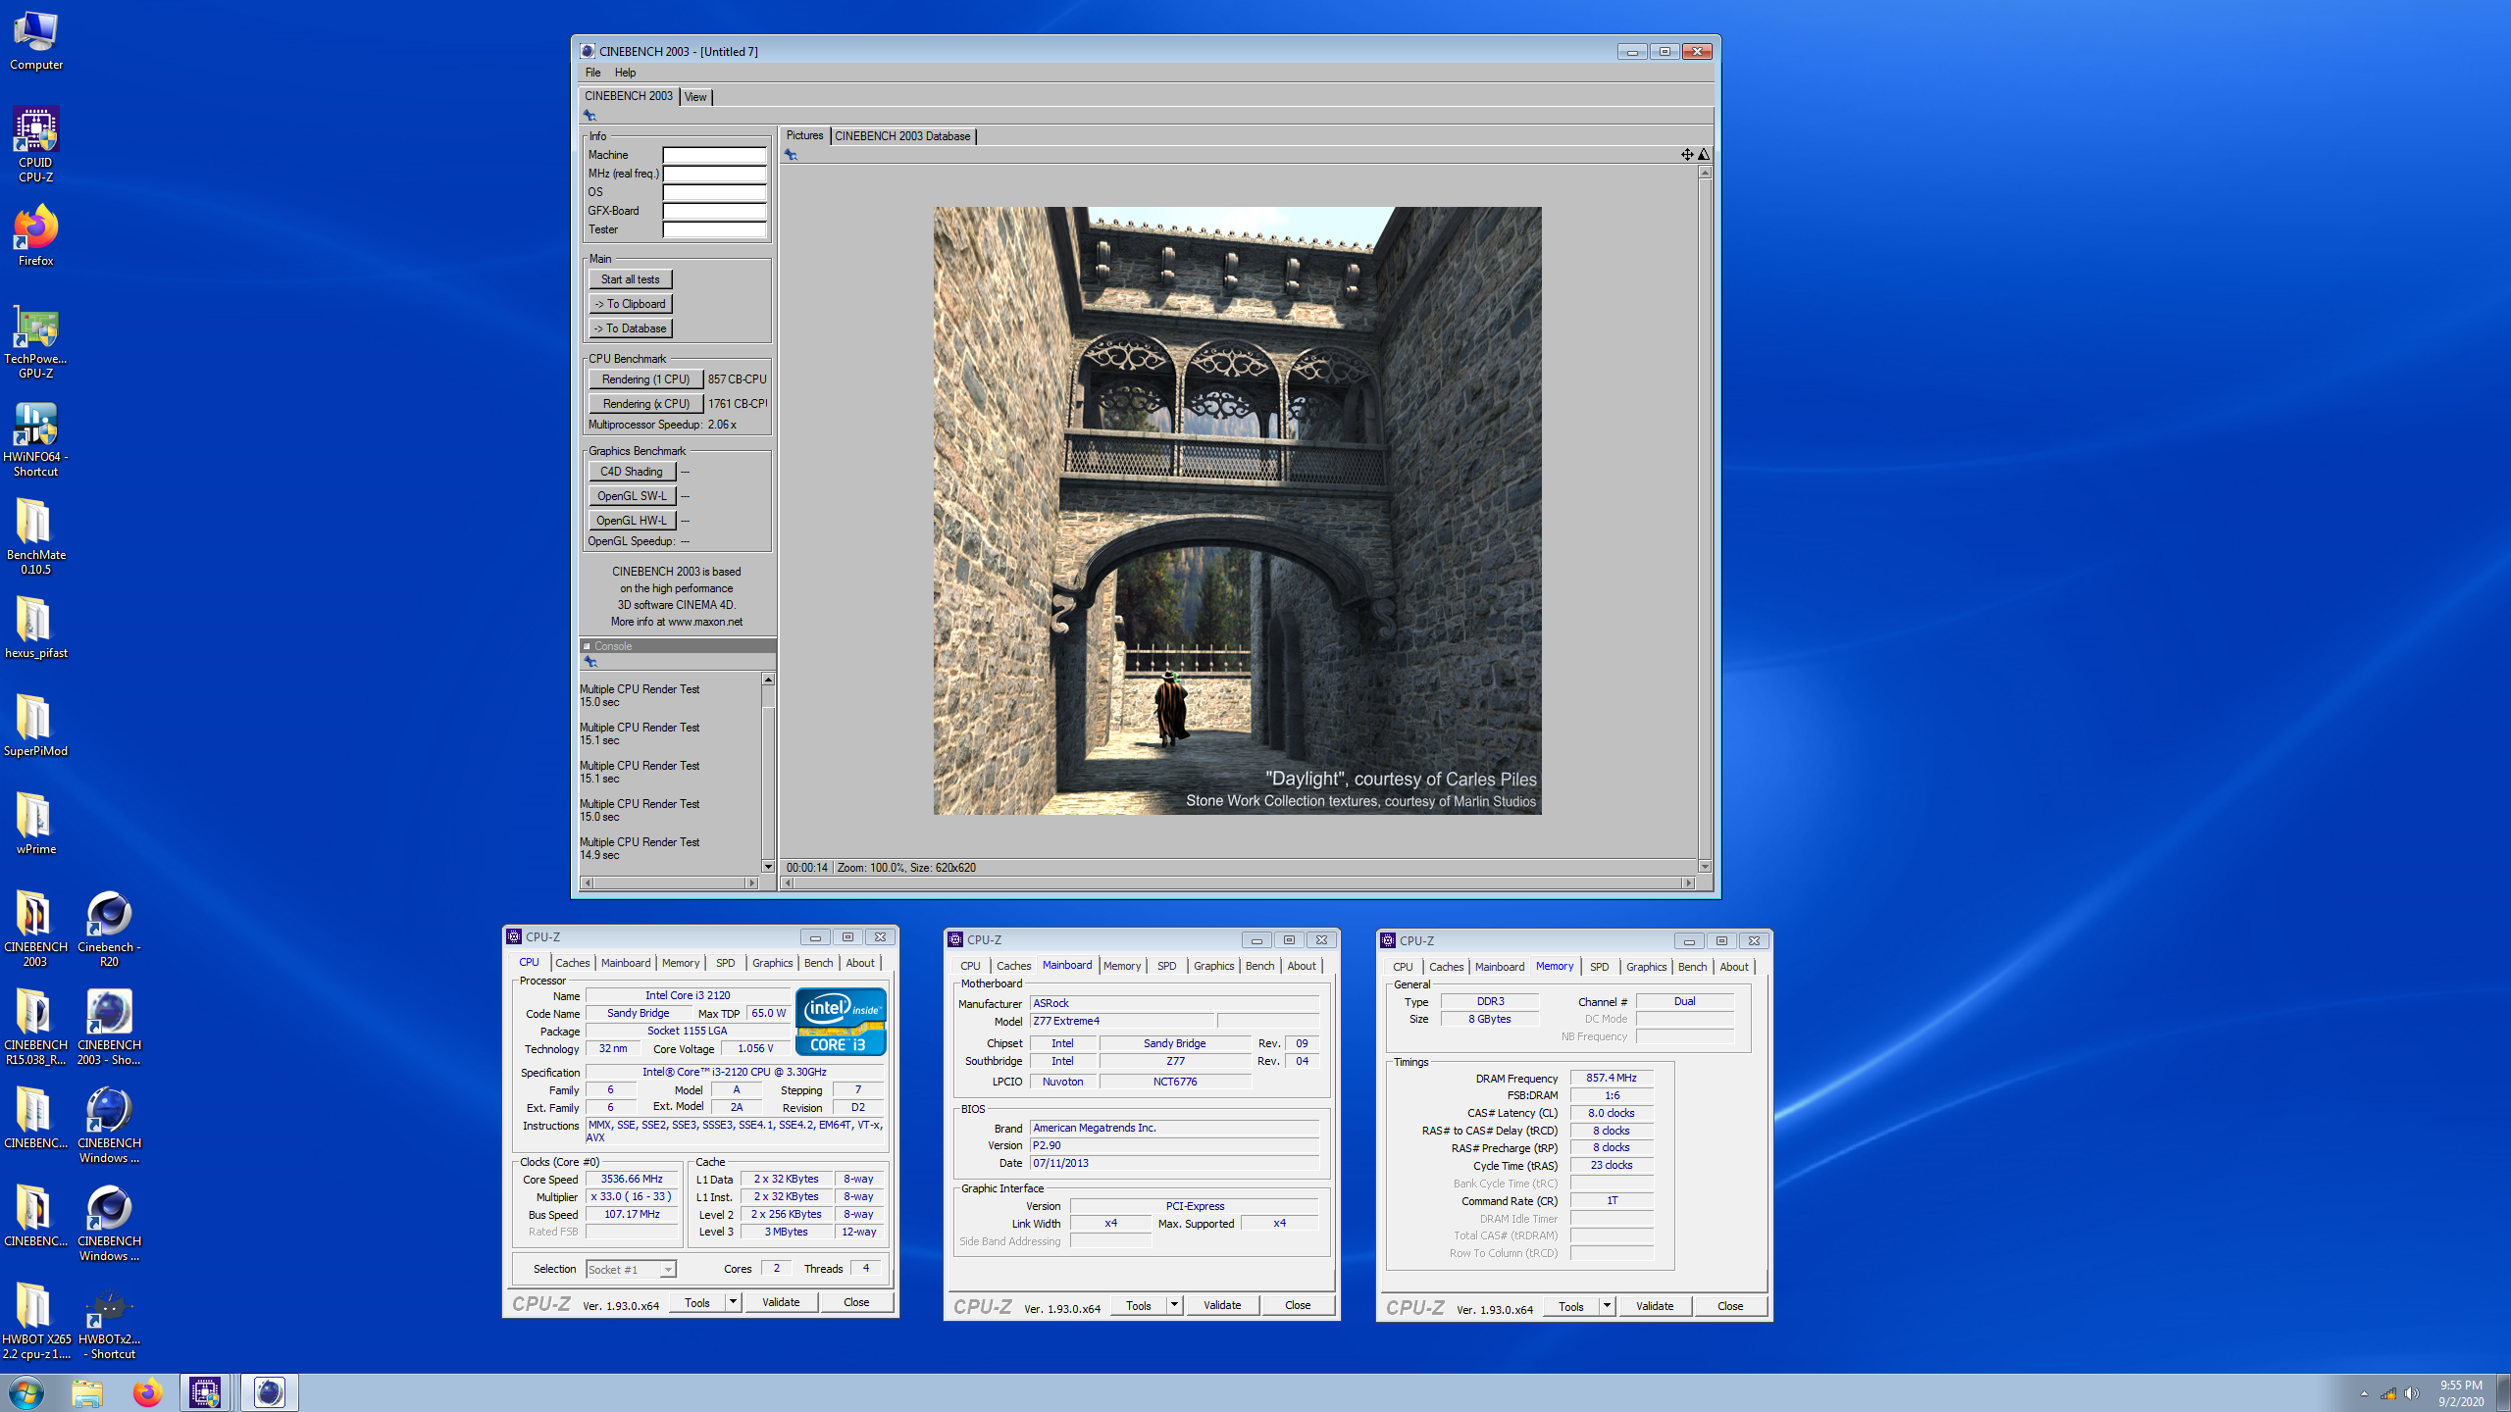The height and width of the screenshot is (1412, 2511).
Task: Open Tools dropdown arrow in Mainboard window
Action: [1174, 1305]
